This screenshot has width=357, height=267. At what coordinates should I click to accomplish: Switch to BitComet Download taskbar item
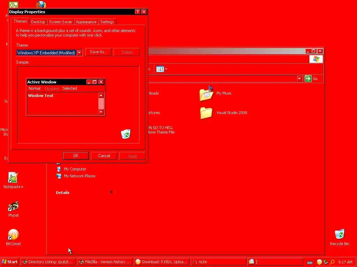tap(162, 262)
